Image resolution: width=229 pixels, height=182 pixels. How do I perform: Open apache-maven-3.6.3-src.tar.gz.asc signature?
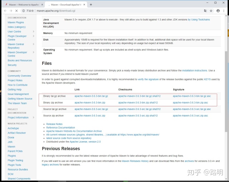(x=192, y=109)
